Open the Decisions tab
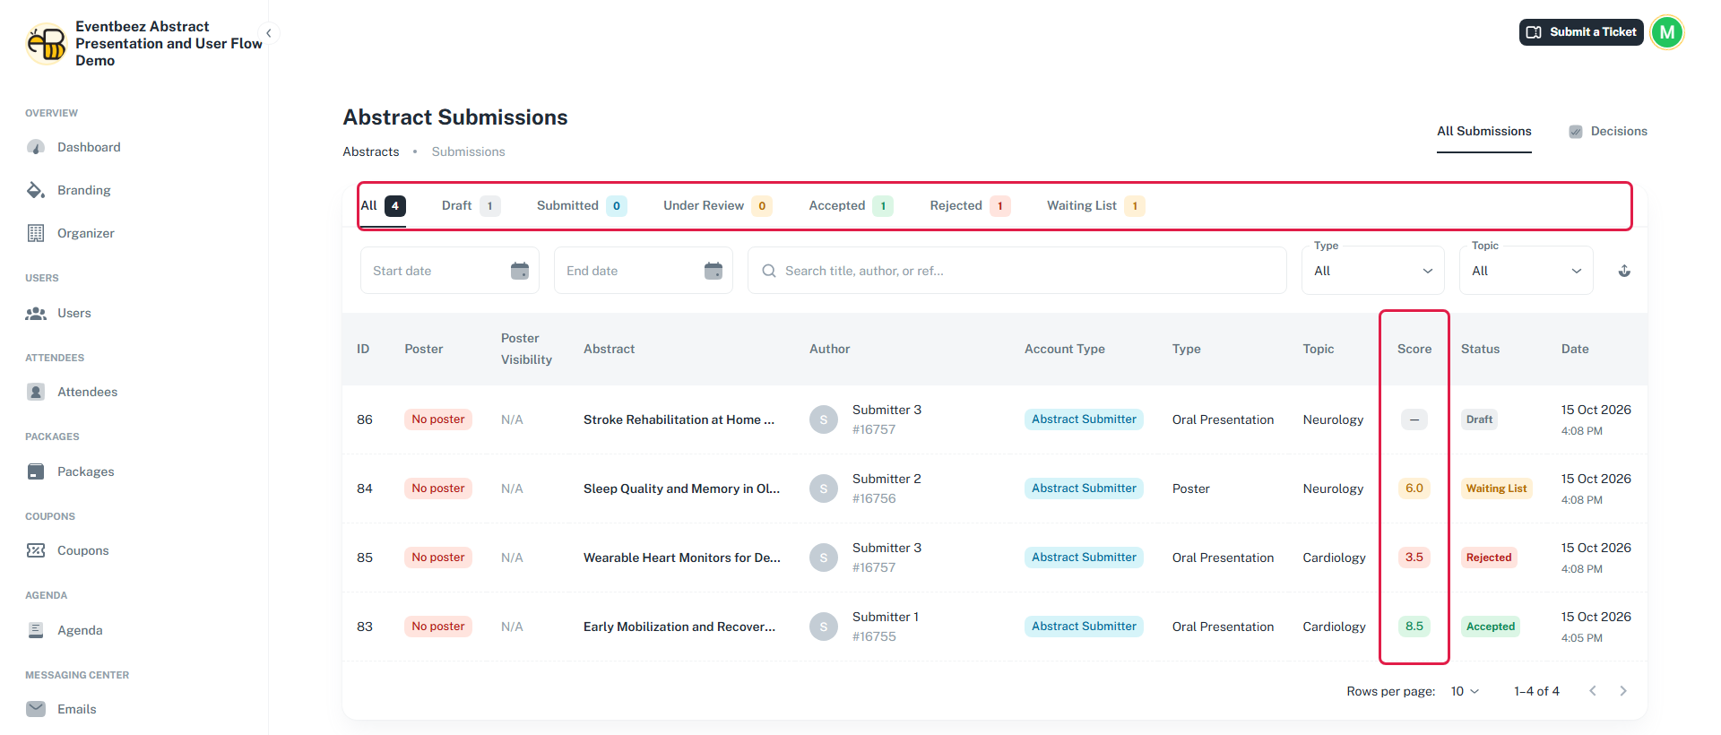Image resolution: width=1721 pixels, height=735 pixels. tap(1608, 131)
